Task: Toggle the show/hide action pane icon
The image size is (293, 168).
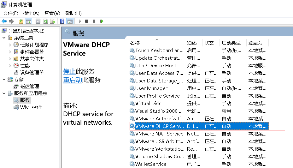Action: [x=70, y=21]
